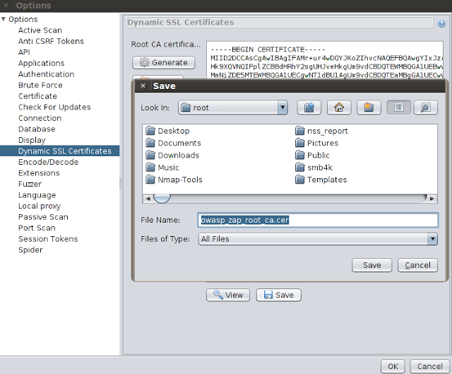Close the Options window with X
Screen dimensions: 452x374
coord(6,5)
